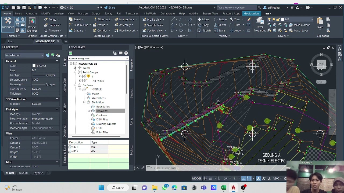The image size is (344, 193).
Task: Toggle snap mode in status bar
Action: 211,178
